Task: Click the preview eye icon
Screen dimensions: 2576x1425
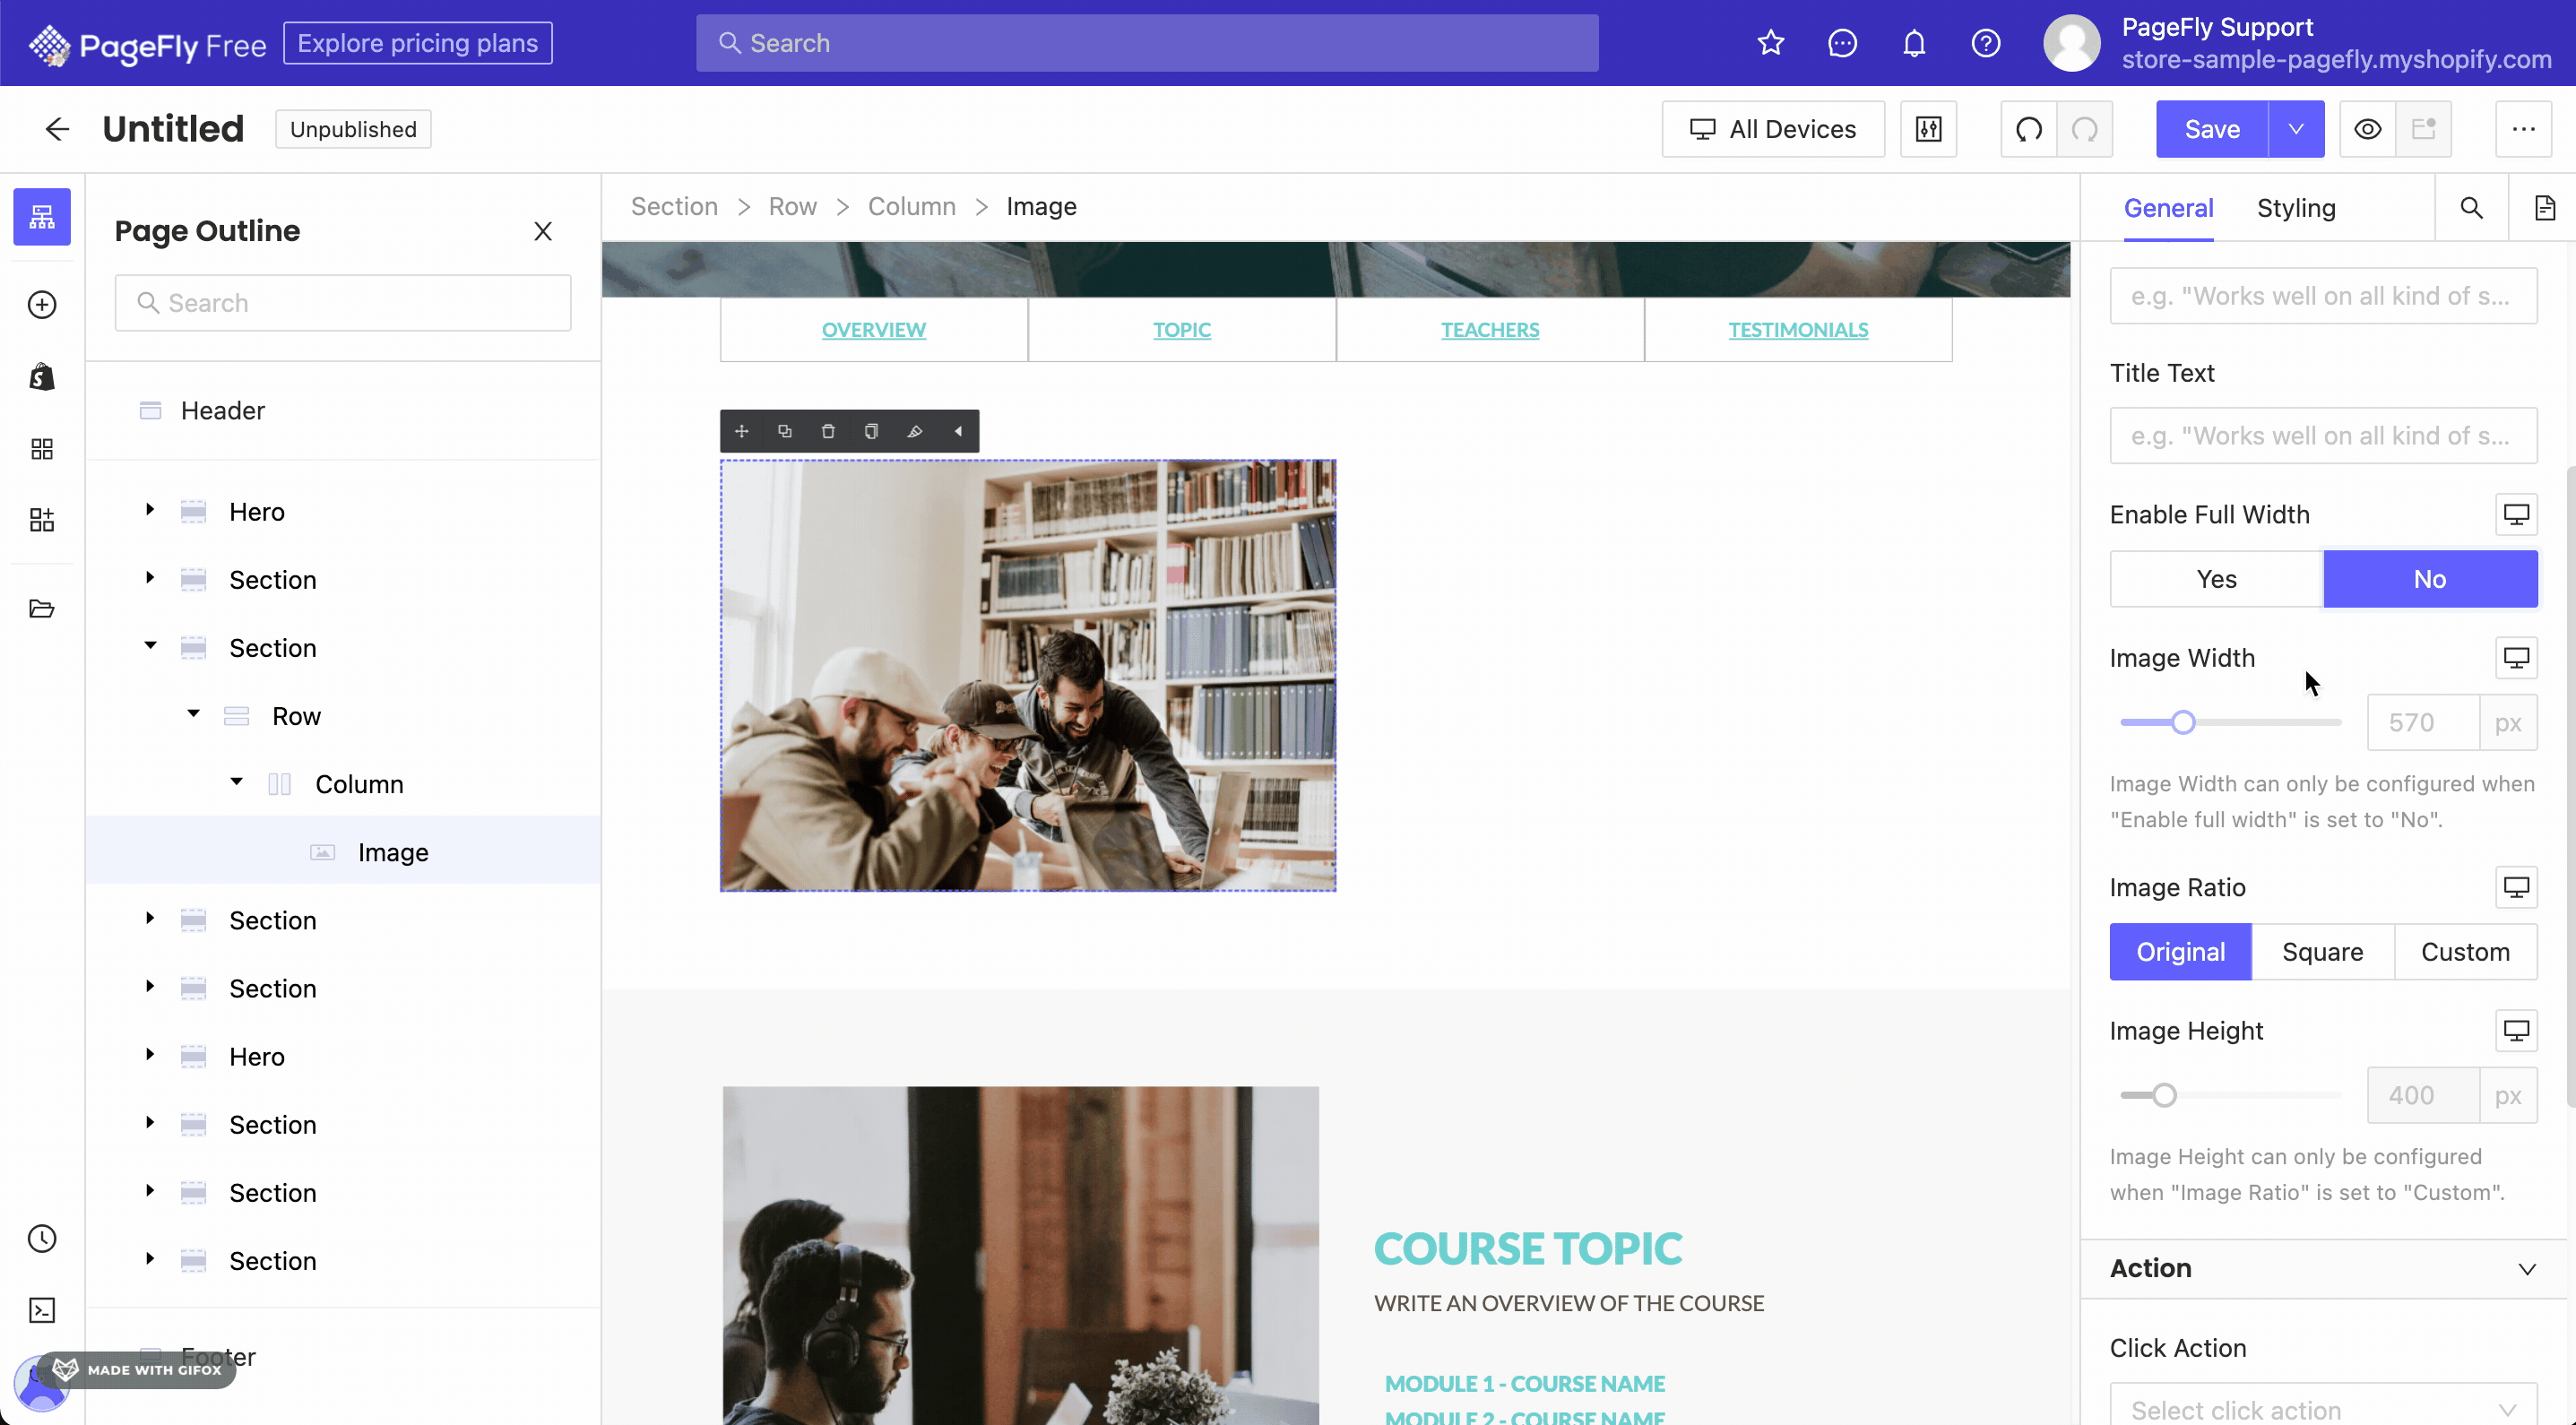Action: 2367,129
